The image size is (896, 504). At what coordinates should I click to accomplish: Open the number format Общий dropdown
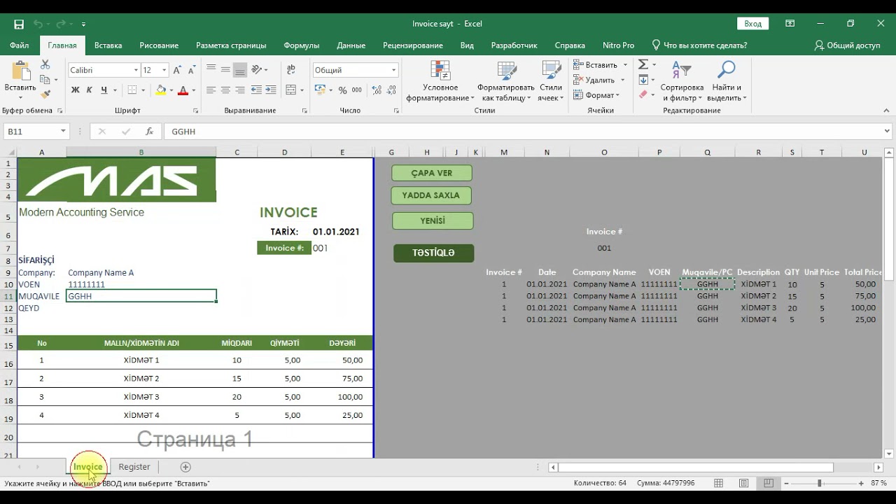coord(393,70)
